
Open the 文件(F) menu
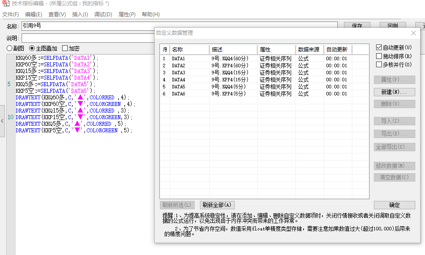(11, 15)
